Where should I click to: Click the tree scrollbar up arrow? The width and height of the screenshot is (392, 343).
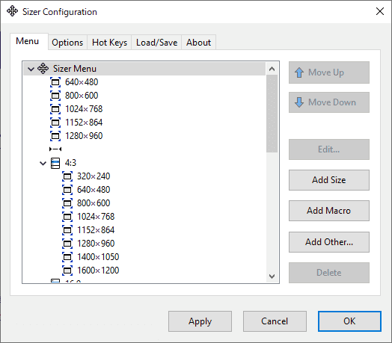(272, 69)
